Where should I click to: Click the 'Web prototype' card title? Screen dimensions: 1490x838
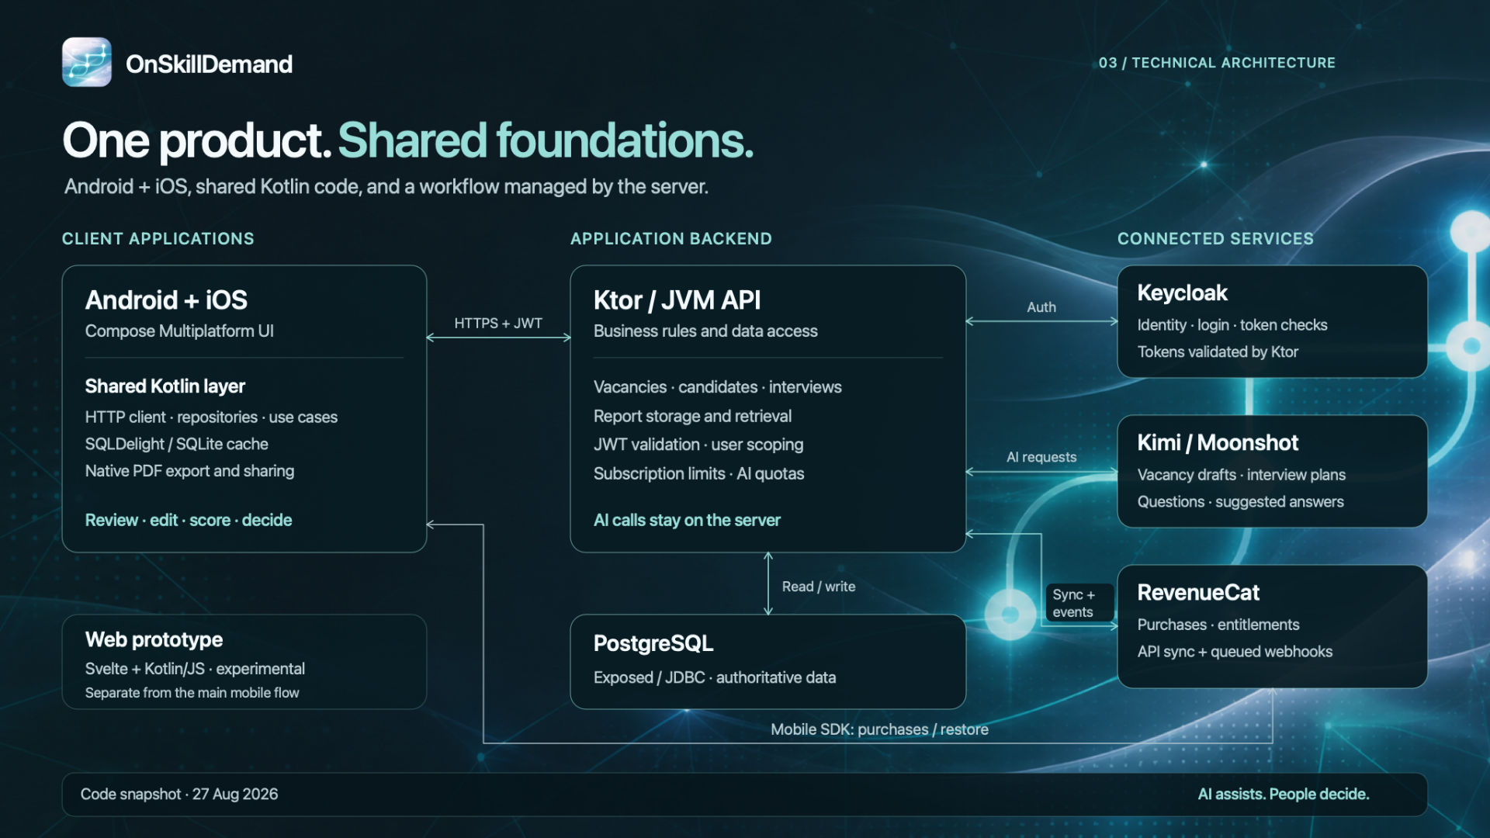click(154, 640)
